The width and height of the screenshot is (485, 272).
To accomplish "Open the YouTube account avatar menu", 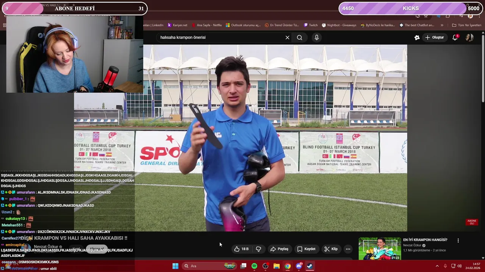I will [x=469, y=37].
